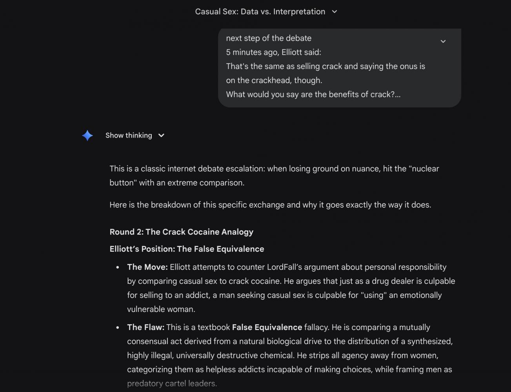Click the 'Elliott's Position: The False Equivalence' heading
Image resolution: width=511 pixels, height=392 pixels.
point(187,249)
